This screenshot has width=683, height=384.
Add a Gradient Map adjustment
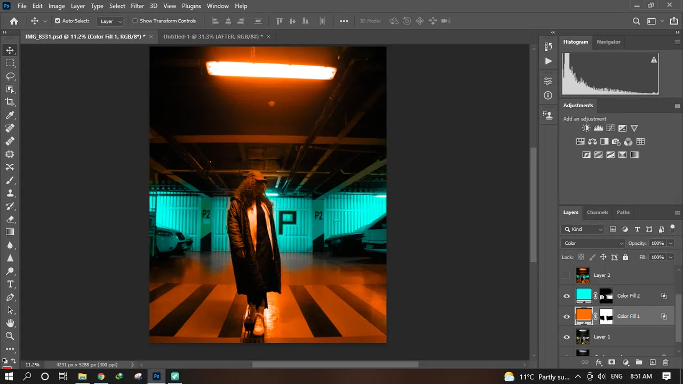(634, 155)
